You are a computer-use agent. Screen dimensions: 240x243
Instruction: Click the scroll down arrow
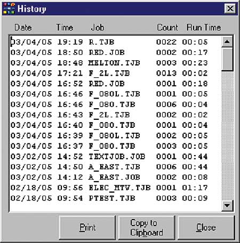pos(227,206)
